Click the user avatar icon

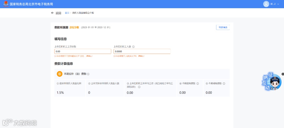click(266, 4)
